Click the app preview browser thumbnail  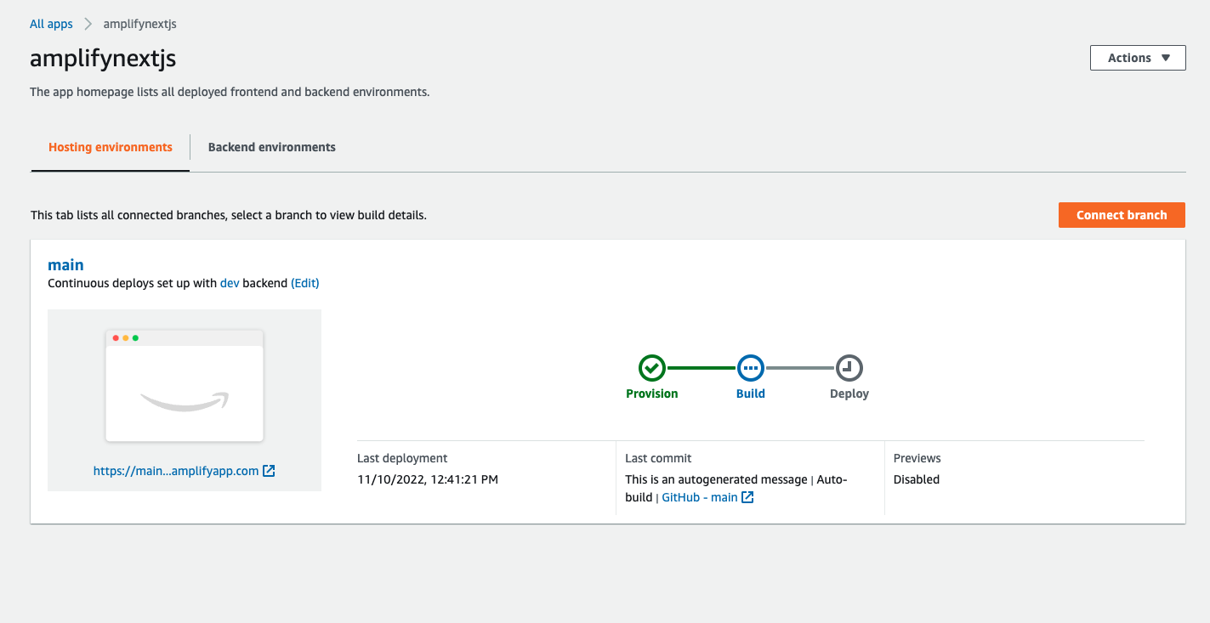(185, 386)
